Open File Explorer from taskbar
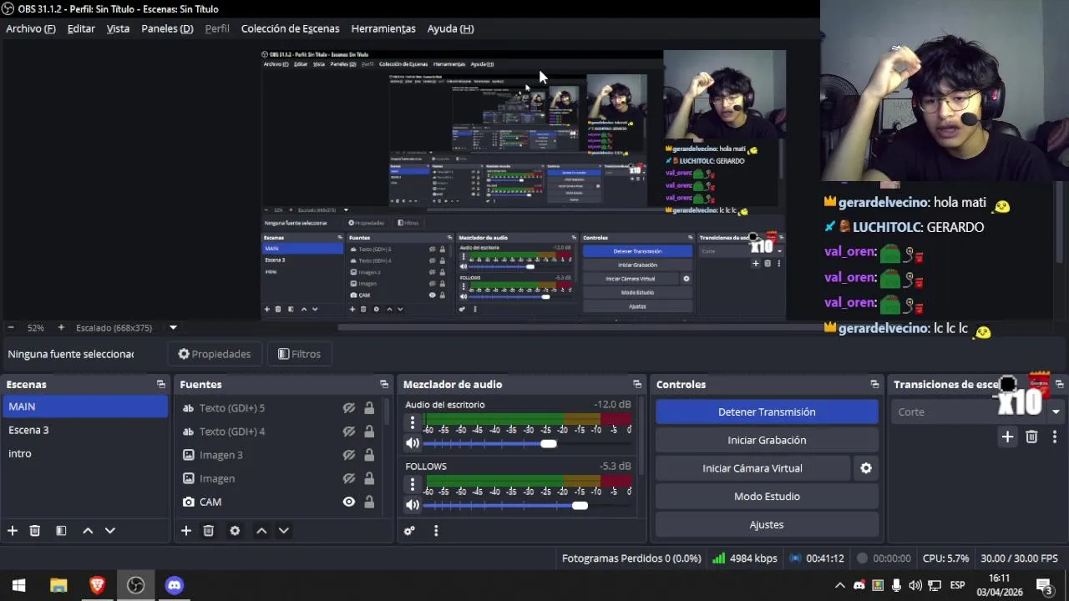 [x=58, y=585]
